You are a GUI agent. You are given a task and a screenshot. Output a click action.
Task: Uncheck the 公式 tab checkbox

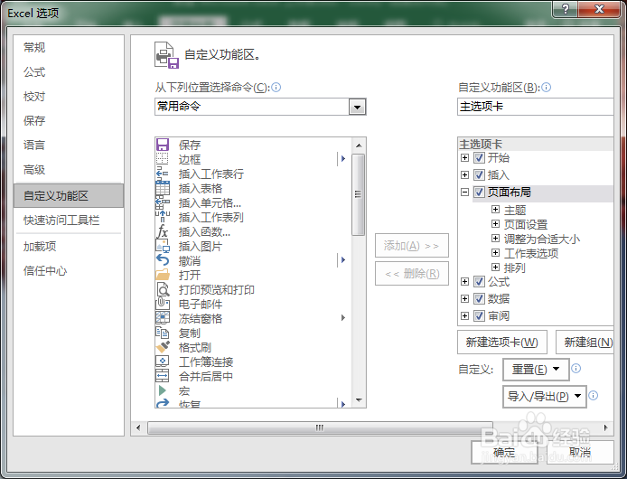479,282
